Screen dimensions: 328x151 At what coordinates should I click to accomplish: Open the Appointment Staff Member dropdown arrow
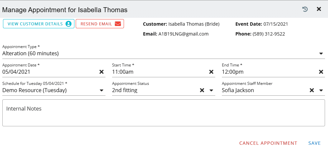(321, 90)
